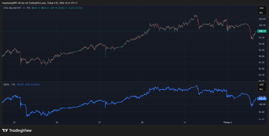The image size is (269, 136).
Task: Click the blue 102.99 price tag
Action: (262, 99)
